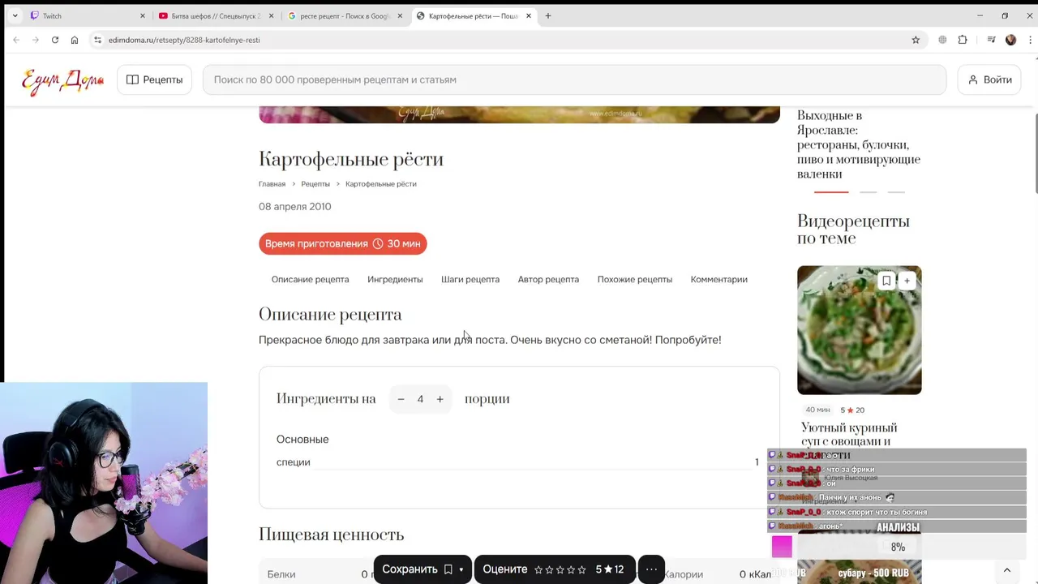This screenshot has height=584, width=1038.
Task: Close the Twitch tab
Action: (142, 15)
